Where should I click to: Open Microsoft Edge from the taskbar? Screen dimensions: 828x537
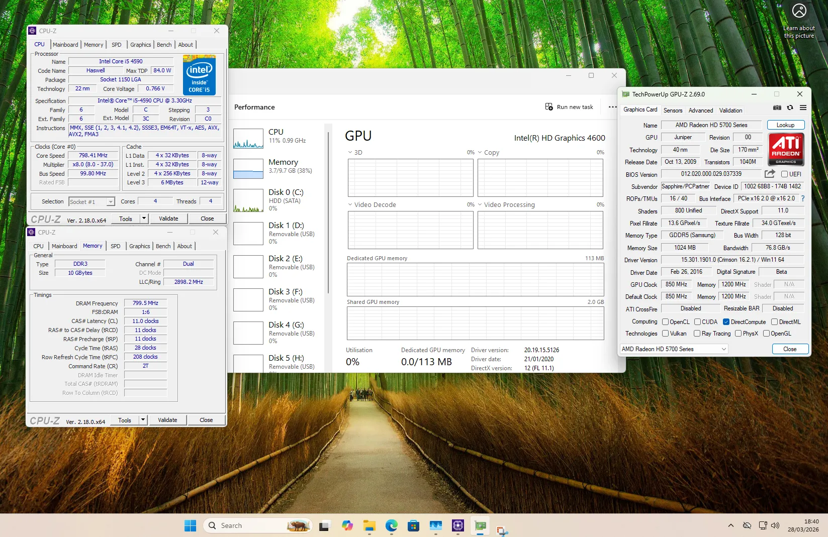pos(391,525)
